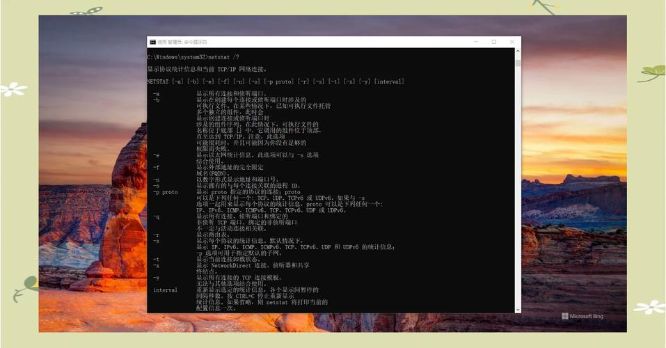Click the '-b' option label

click(157, 100)
